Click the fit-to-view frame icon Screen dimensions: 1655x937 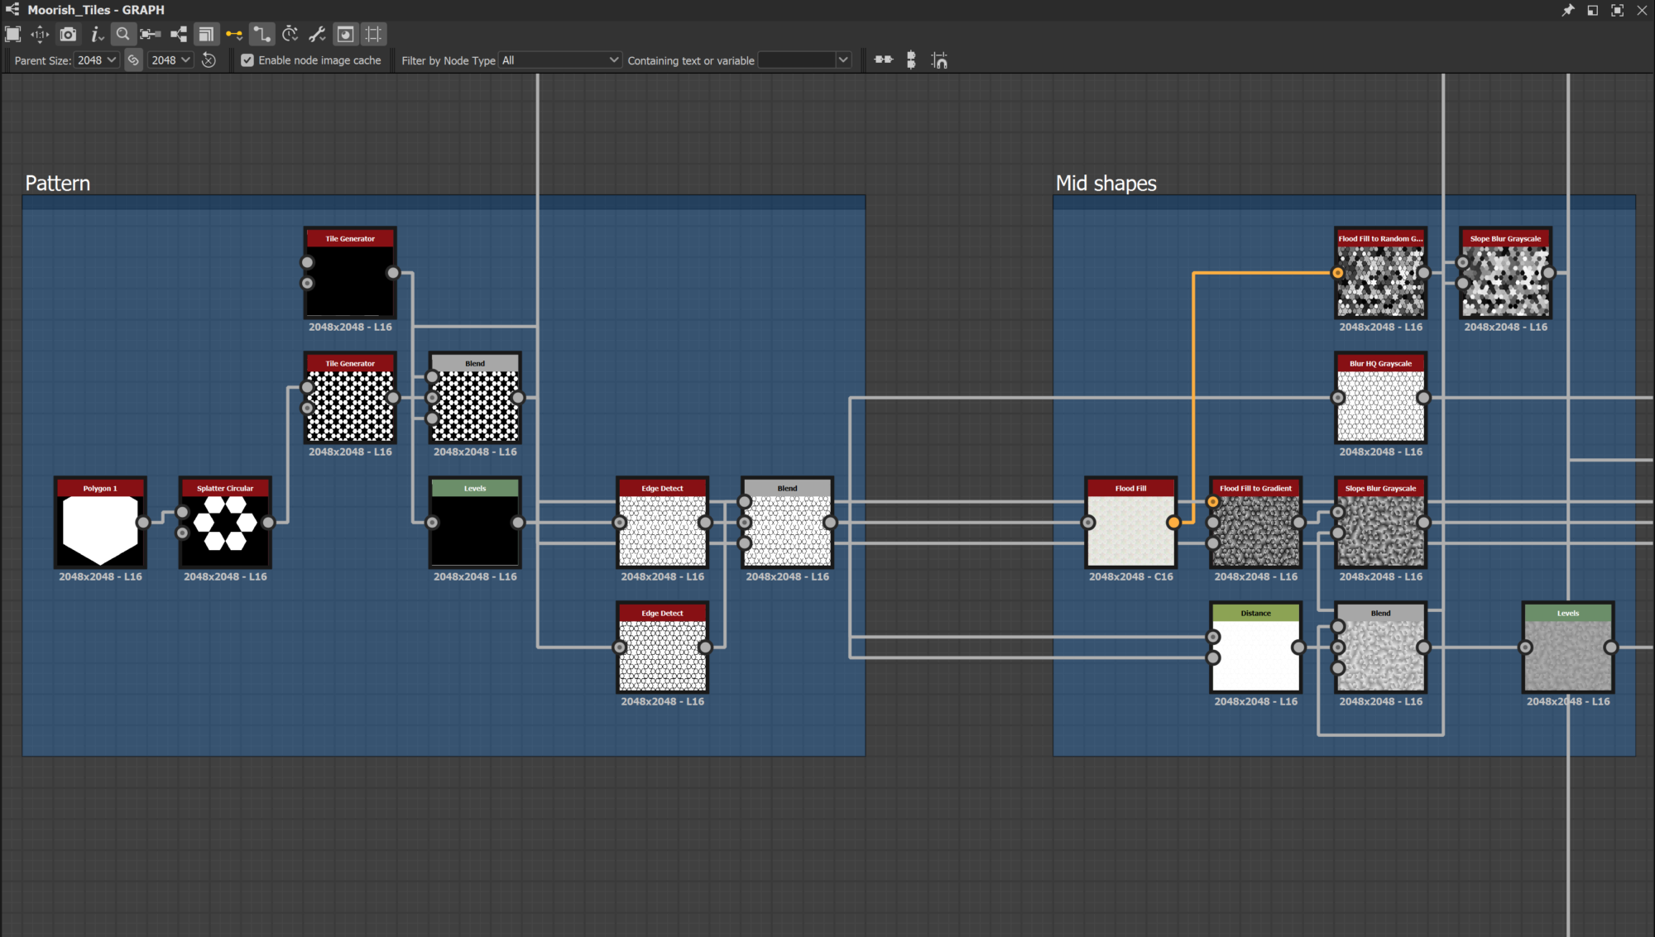point(12,34)
